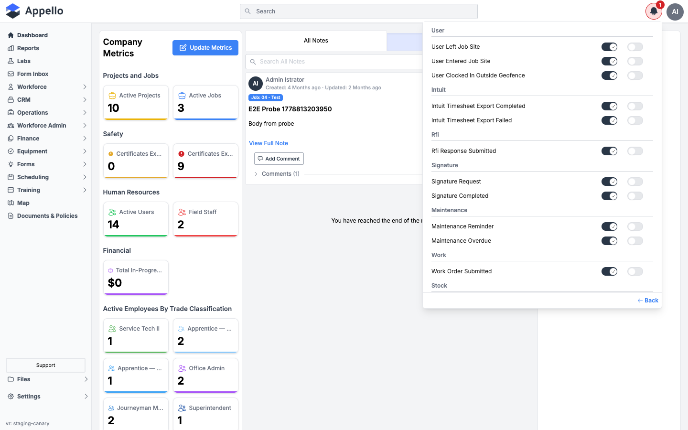Click the Superintendent card icon
688x430 pixels.
point(182,408)
